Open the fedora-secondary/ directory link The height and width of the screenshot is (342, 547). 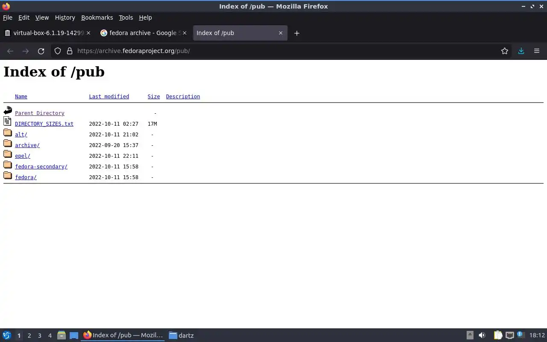pos(41,167)
